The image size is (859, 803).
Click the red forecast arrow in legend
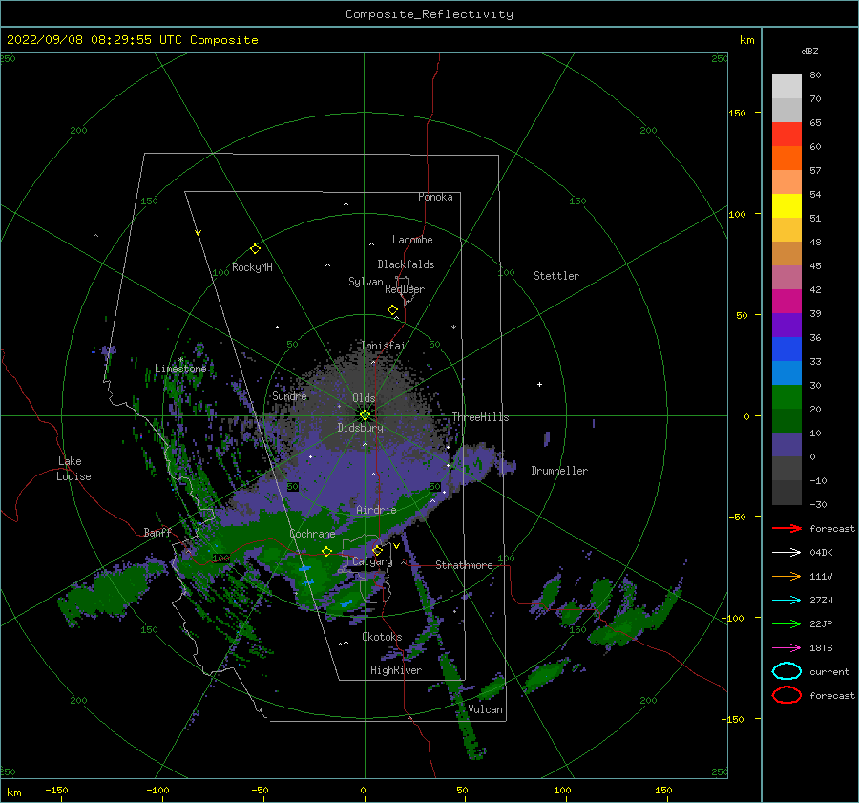click(786, 528)
